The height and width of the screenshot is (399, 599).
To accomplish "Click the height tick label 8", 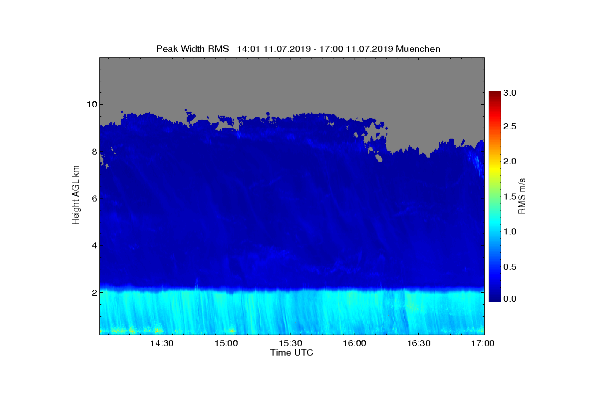I will (94, 151).
